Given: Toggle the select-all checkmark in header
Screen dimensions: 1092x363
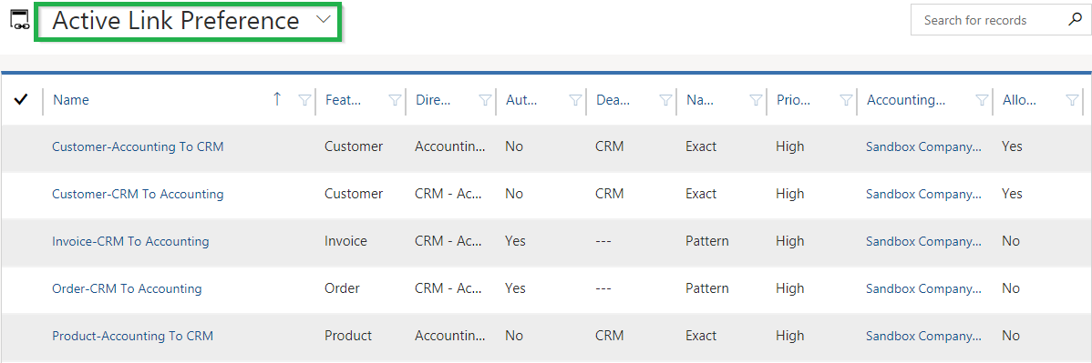Looking at the screenshot, I should click(x=21, y=99).
